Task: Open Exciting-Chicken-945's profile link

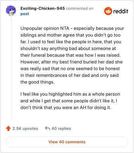Action: pyautogui.click(x=43, y=8)
